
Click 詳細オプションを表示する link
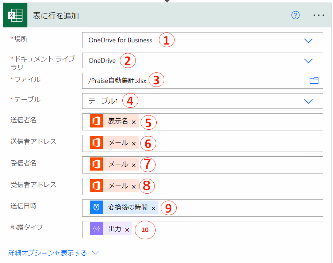click(47, 253)
